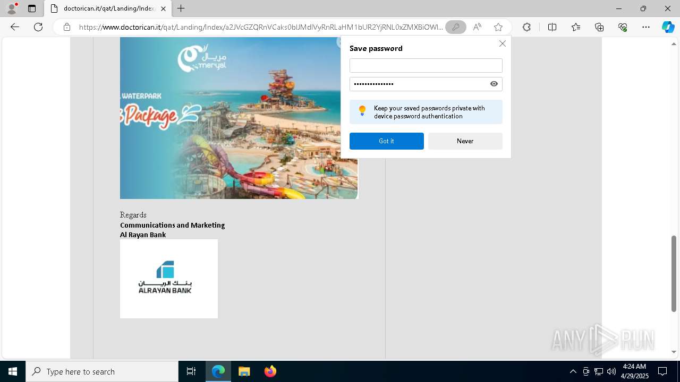The width and height of the screenshot is (680, 382).
Task: Open network status tray icon
Action: (599, 371)
